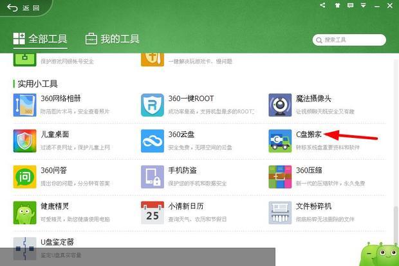399x266 pixels.
Task: Click the 健康精灵 title text
Action: coord(55,206)
